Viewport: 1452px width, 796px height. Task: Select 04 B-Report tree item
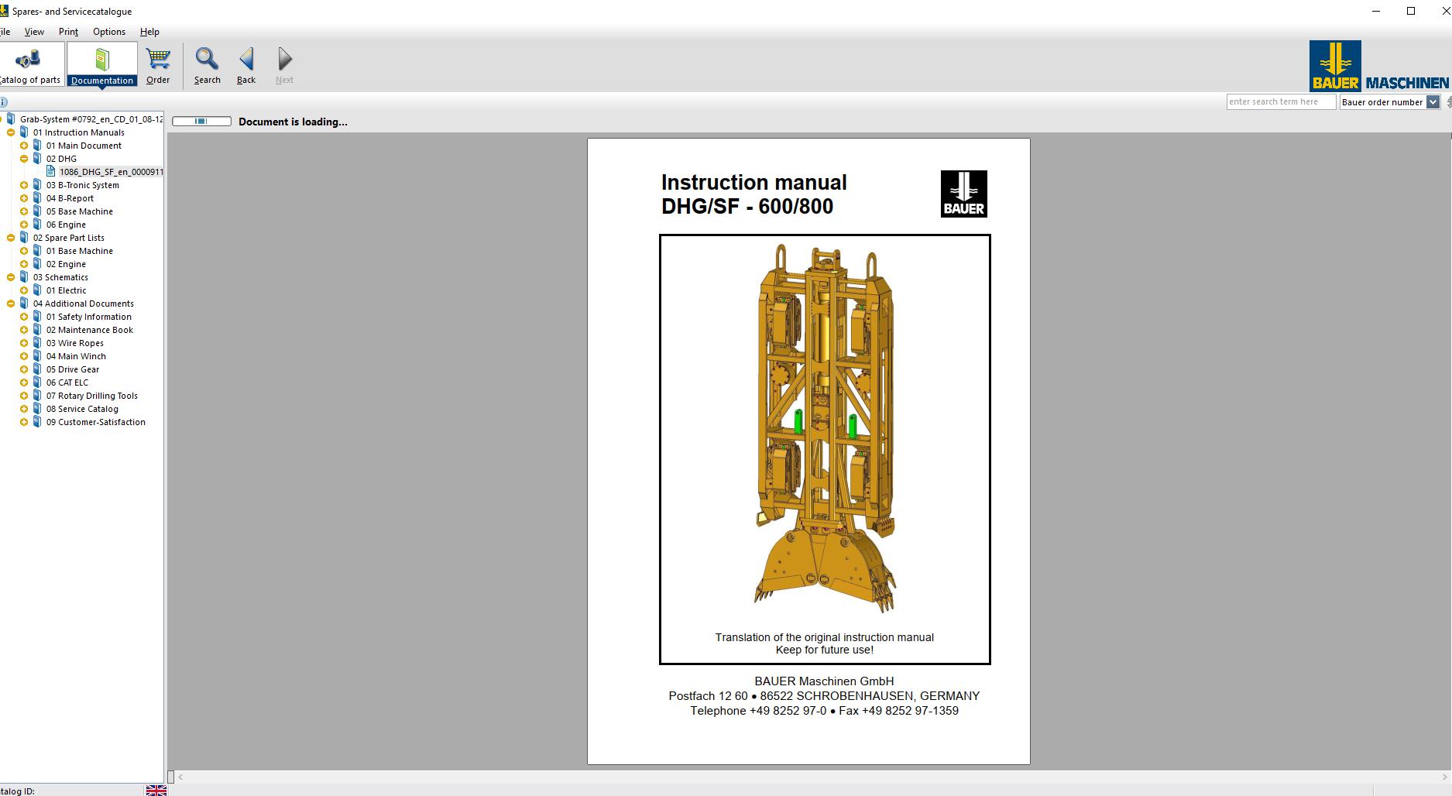click(x=70, y=198)
